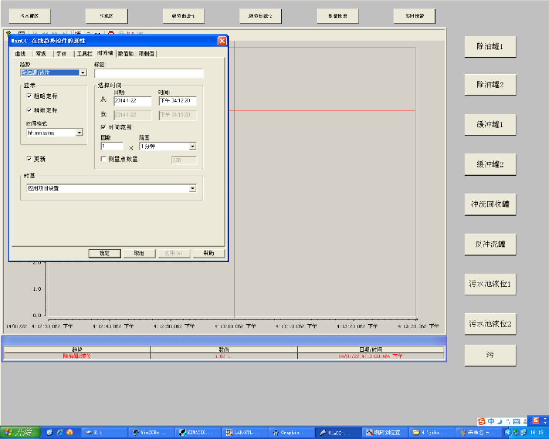Close the WinCC trend properties dialog
The width and height of the screenshot is (549, 439).
coord(222,41)
